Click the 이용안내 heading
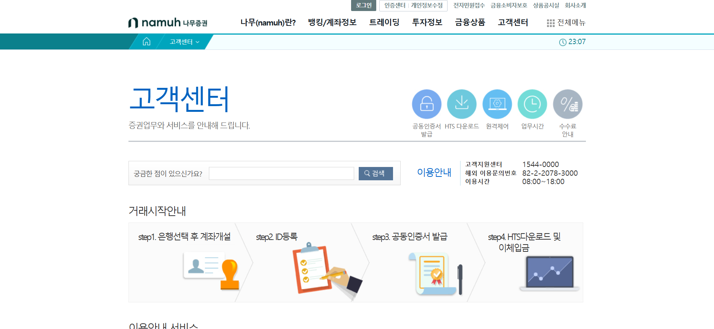Screen dimensions: 714x329 point(434,172)
